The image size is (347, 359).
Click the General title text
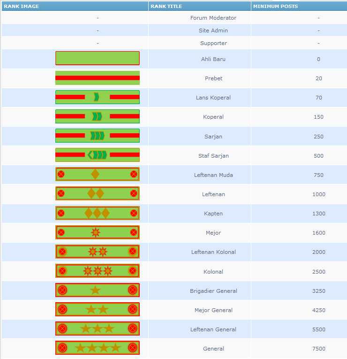[x=213, y=349]
